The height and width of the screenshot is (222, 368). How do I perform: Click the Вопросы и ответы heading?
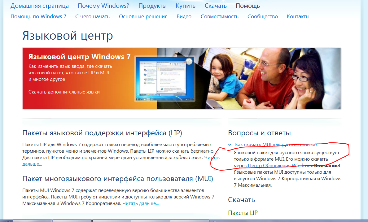coord(259,133)
